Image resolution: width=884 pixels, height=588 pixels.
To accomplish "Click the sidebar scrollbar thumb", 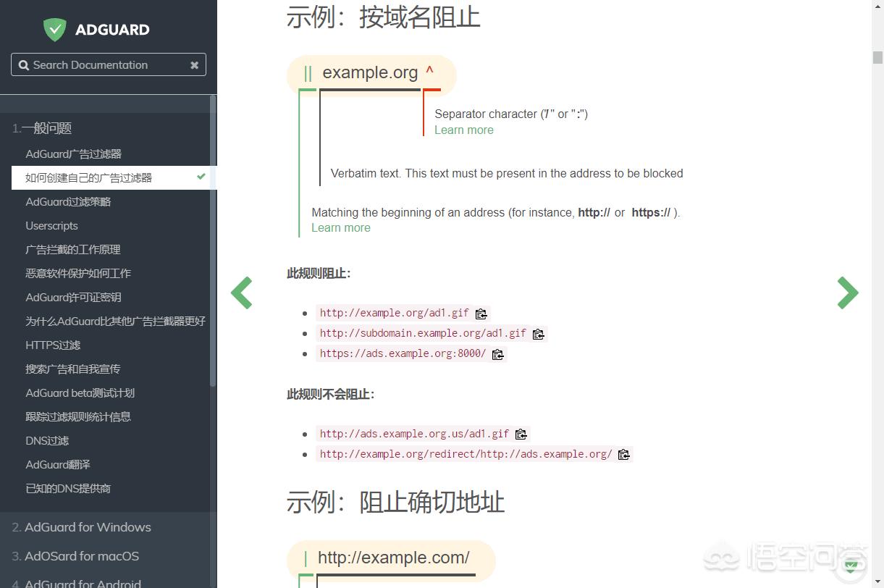I will 213,240.
